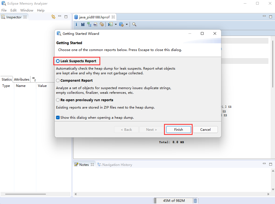
Task: Click the Find Object by Address magnifier
Action: [134, 24]
